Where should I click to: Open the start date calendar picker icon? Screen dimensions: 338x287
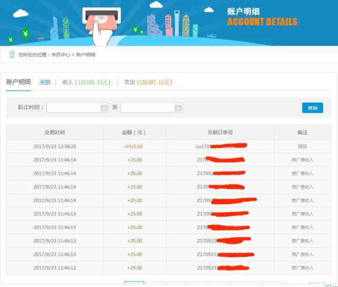pyautogui.click(x=104, y=108)
